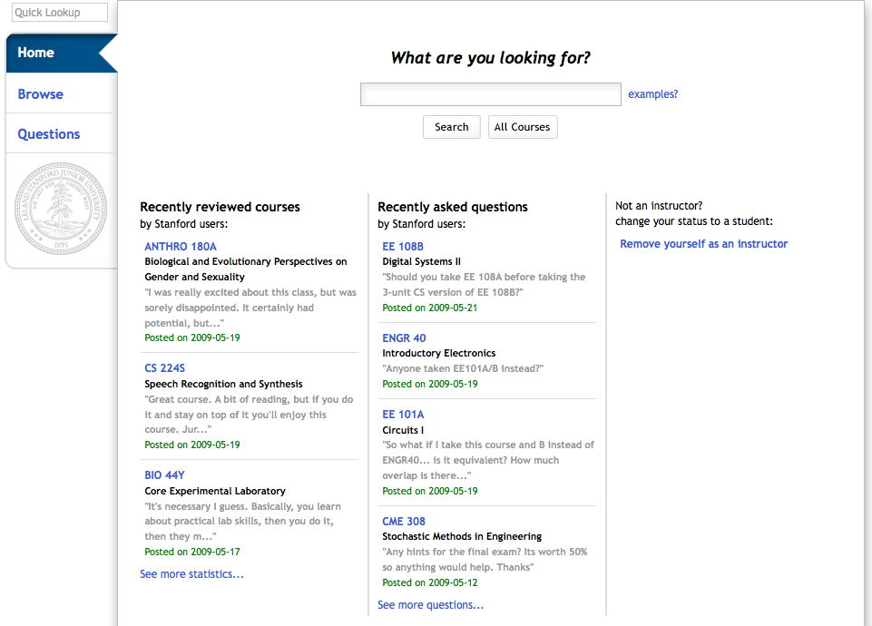Click the 'Great course. A bit of reading' review

pos(249,415)
